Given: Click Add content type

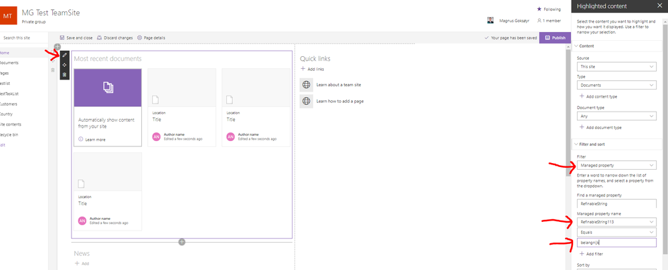Looking at the screenshot, I should (598, 96).
